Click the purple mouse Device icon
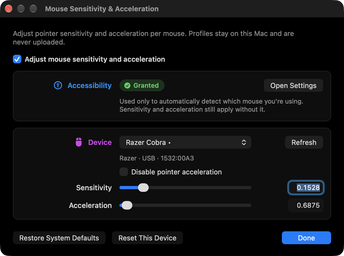This screenshot has height=256, width=344. click(78, 142)
